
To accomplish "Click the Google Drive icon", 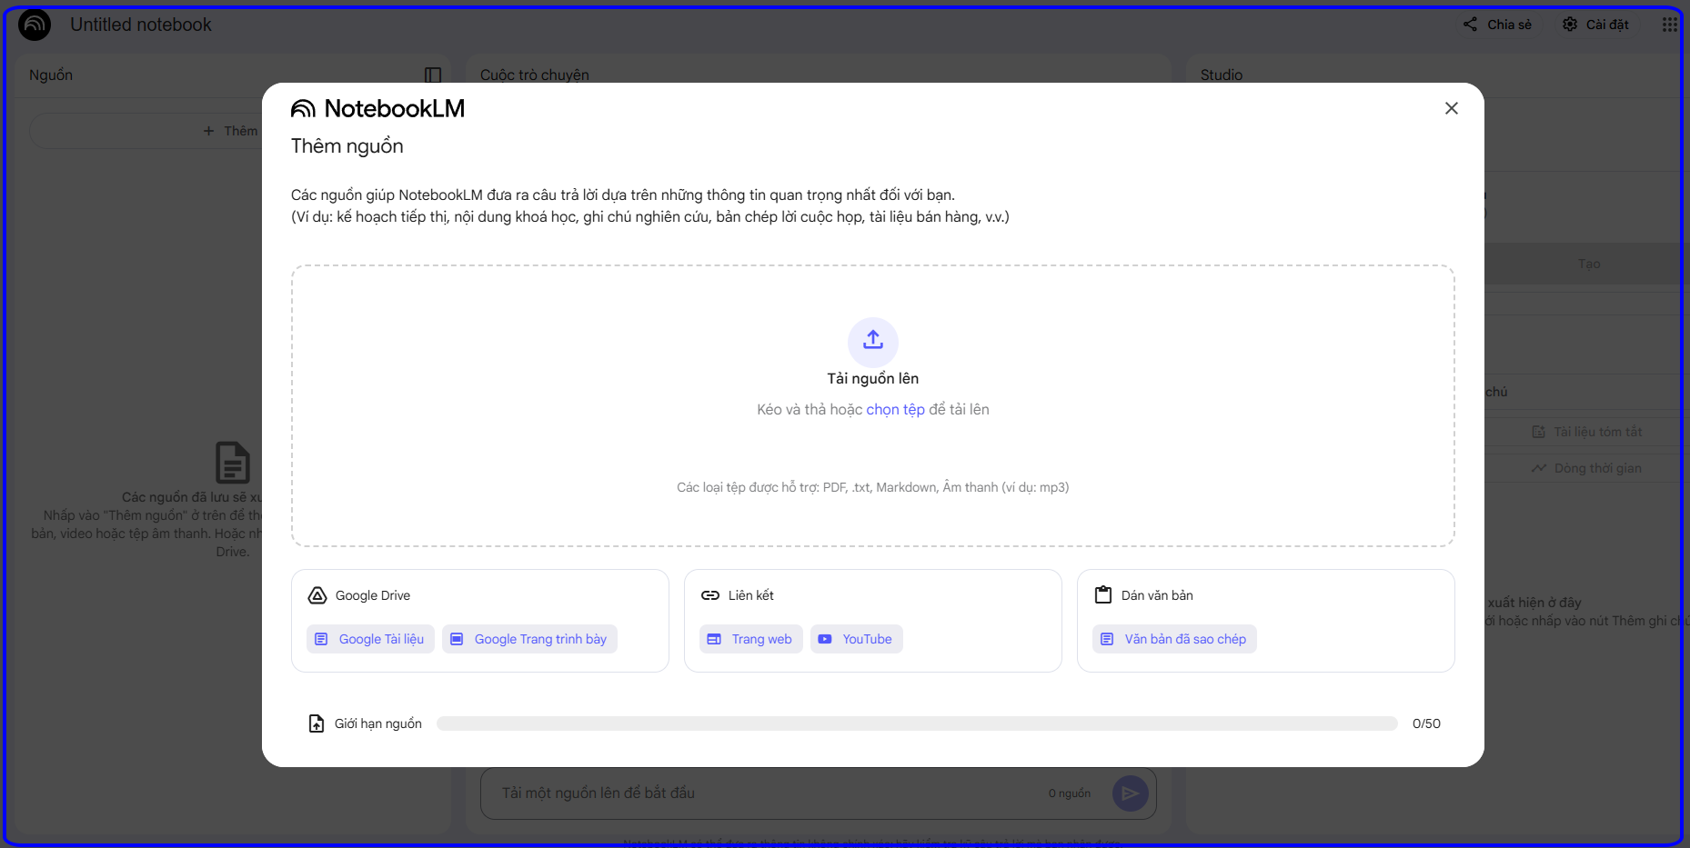I will click(317, 595).
